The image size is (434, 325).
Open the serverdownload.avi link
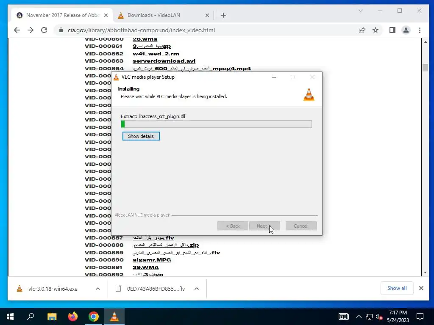pos(164,61)
